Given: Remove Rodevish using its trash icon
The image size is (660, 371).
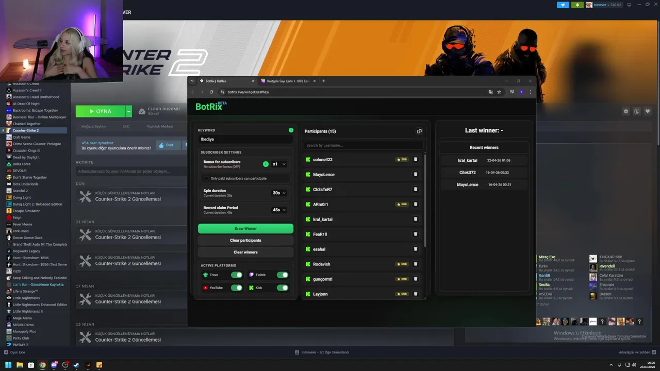Looking at the screenshot, I should point(416,264).
